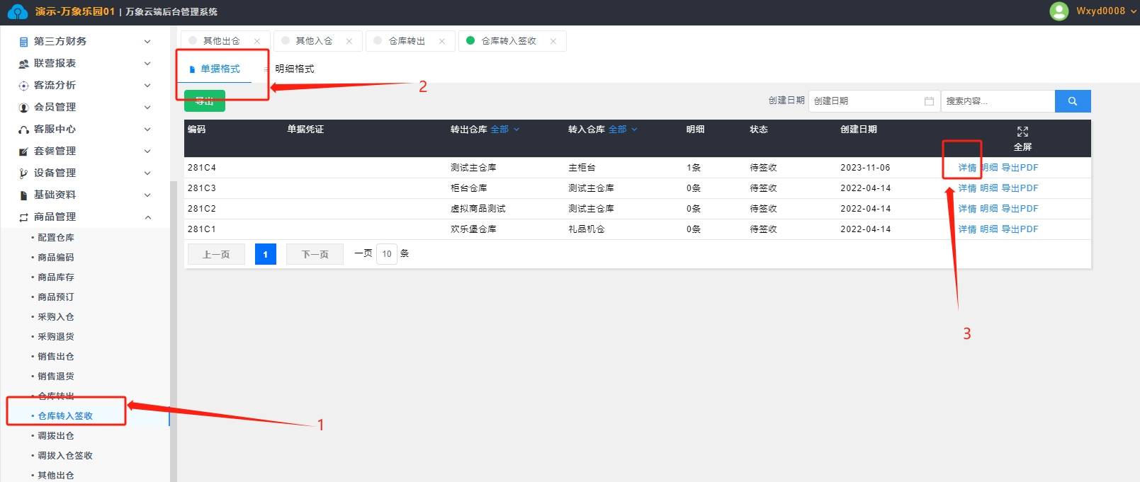Click the 商品管理 sidebar icon
The height and width of the screenshot is (482, 1140).
[23, 217]
